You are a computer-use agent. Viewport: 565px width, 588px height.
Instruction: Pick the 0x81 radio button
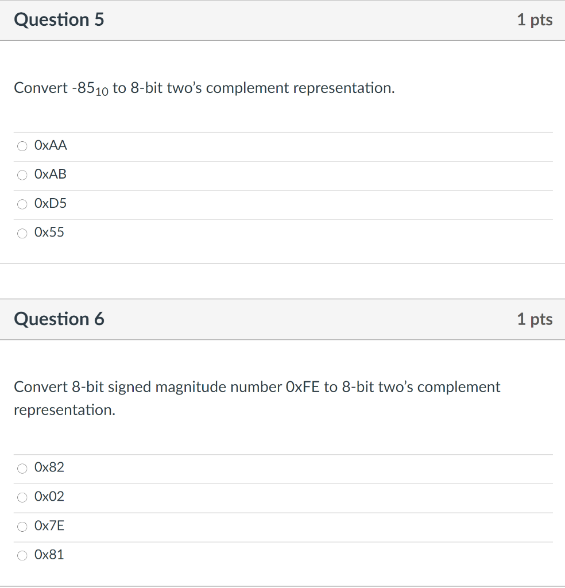(22, 555)
